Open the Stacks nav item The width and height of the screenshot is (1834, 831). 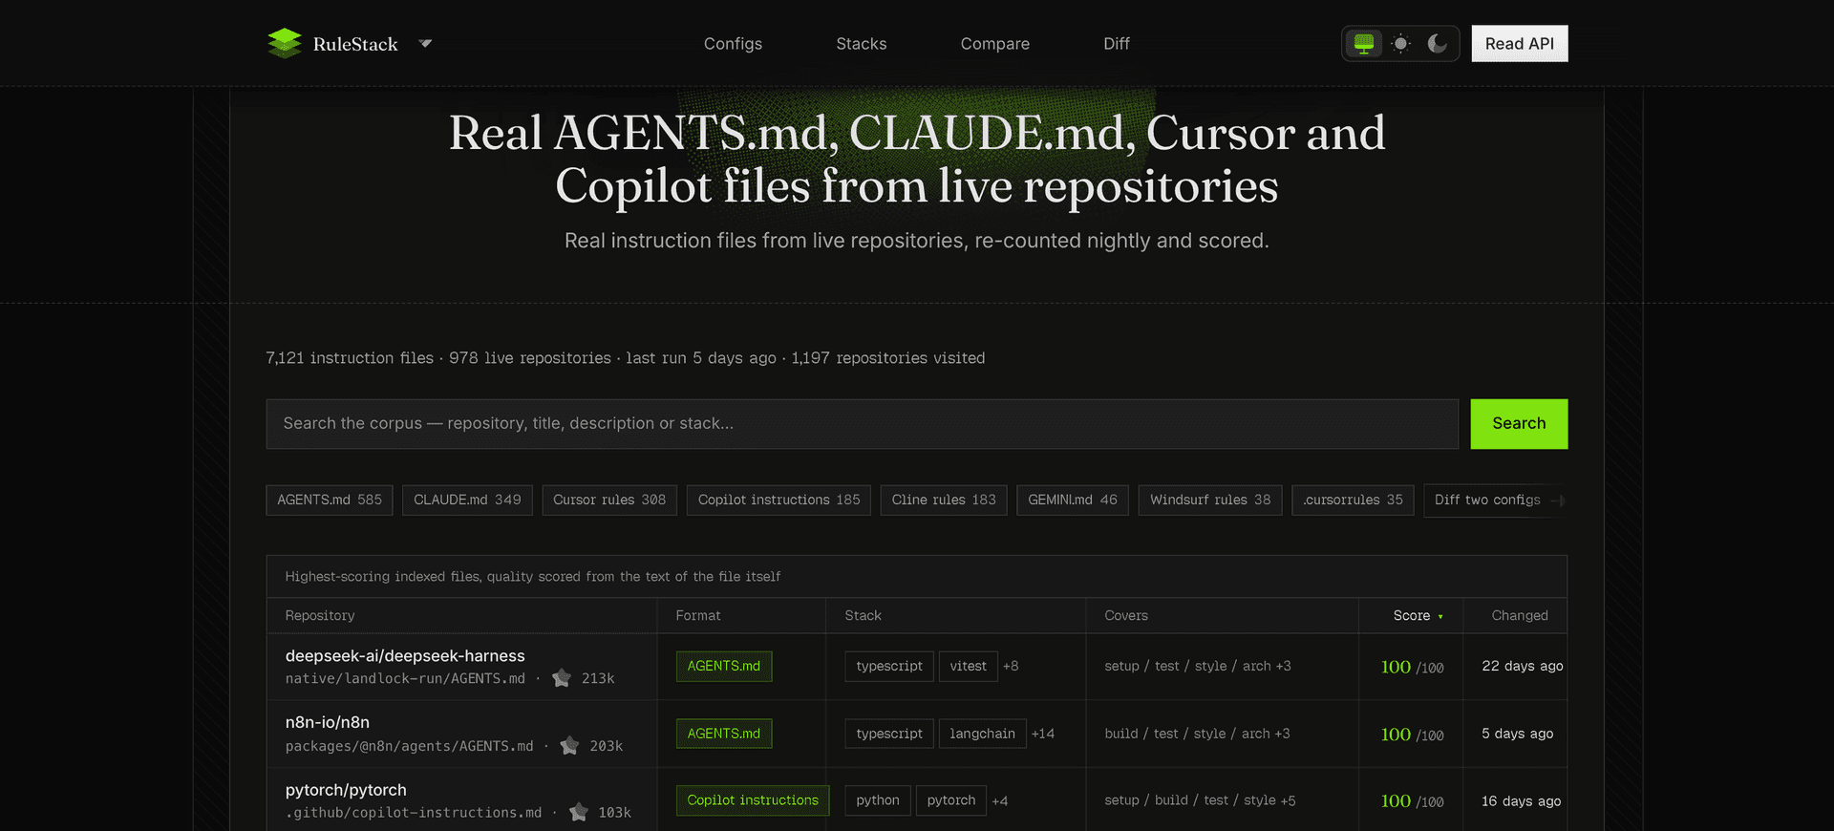[861, 44]
